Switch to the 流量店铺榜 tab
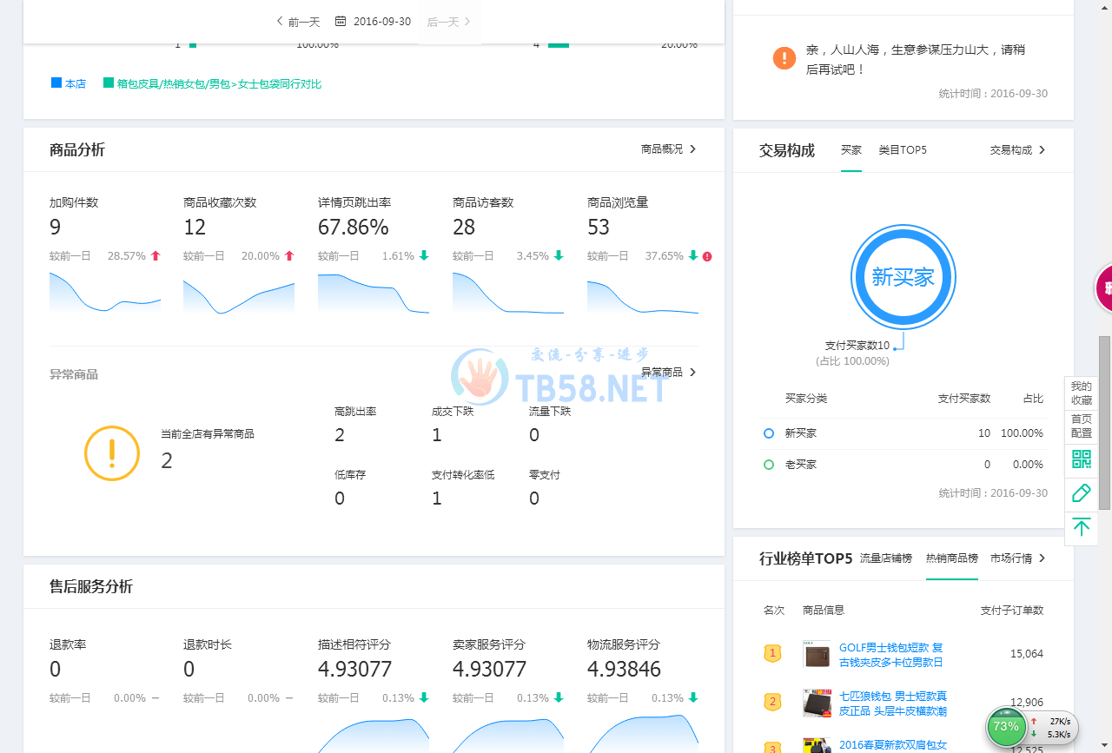 coord(886,558)
